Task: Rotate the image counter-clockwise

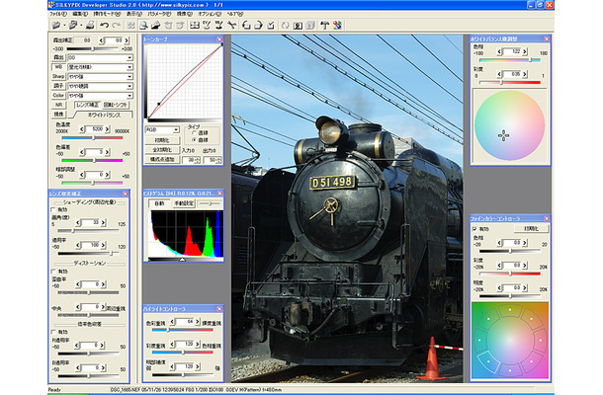Action: click(246, 26)
